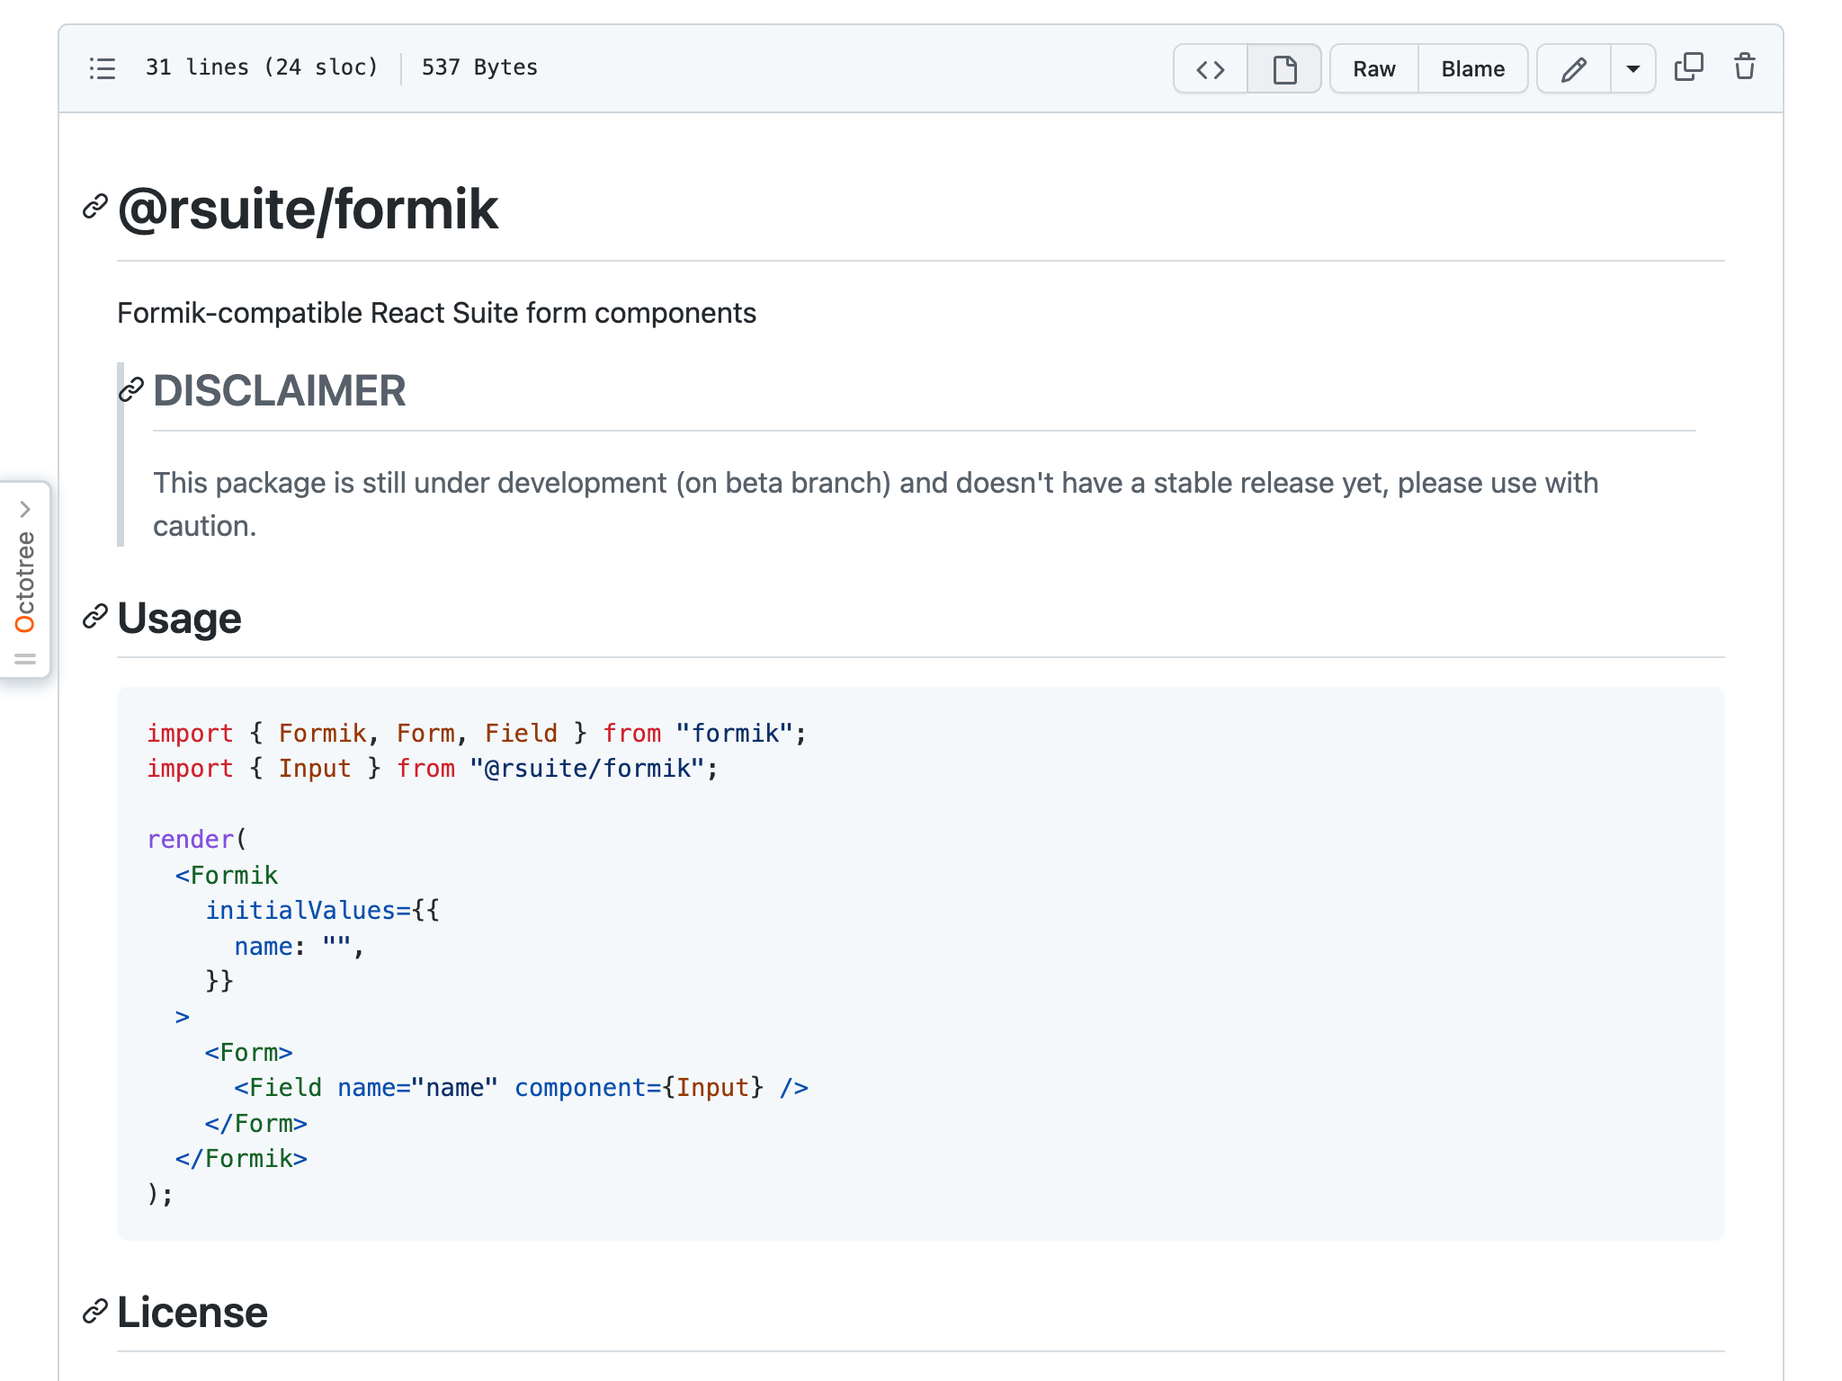Viewport: 1842px width, 1381px height.
Task: Switch to rendered file preview
Action: pos(1284,69)
